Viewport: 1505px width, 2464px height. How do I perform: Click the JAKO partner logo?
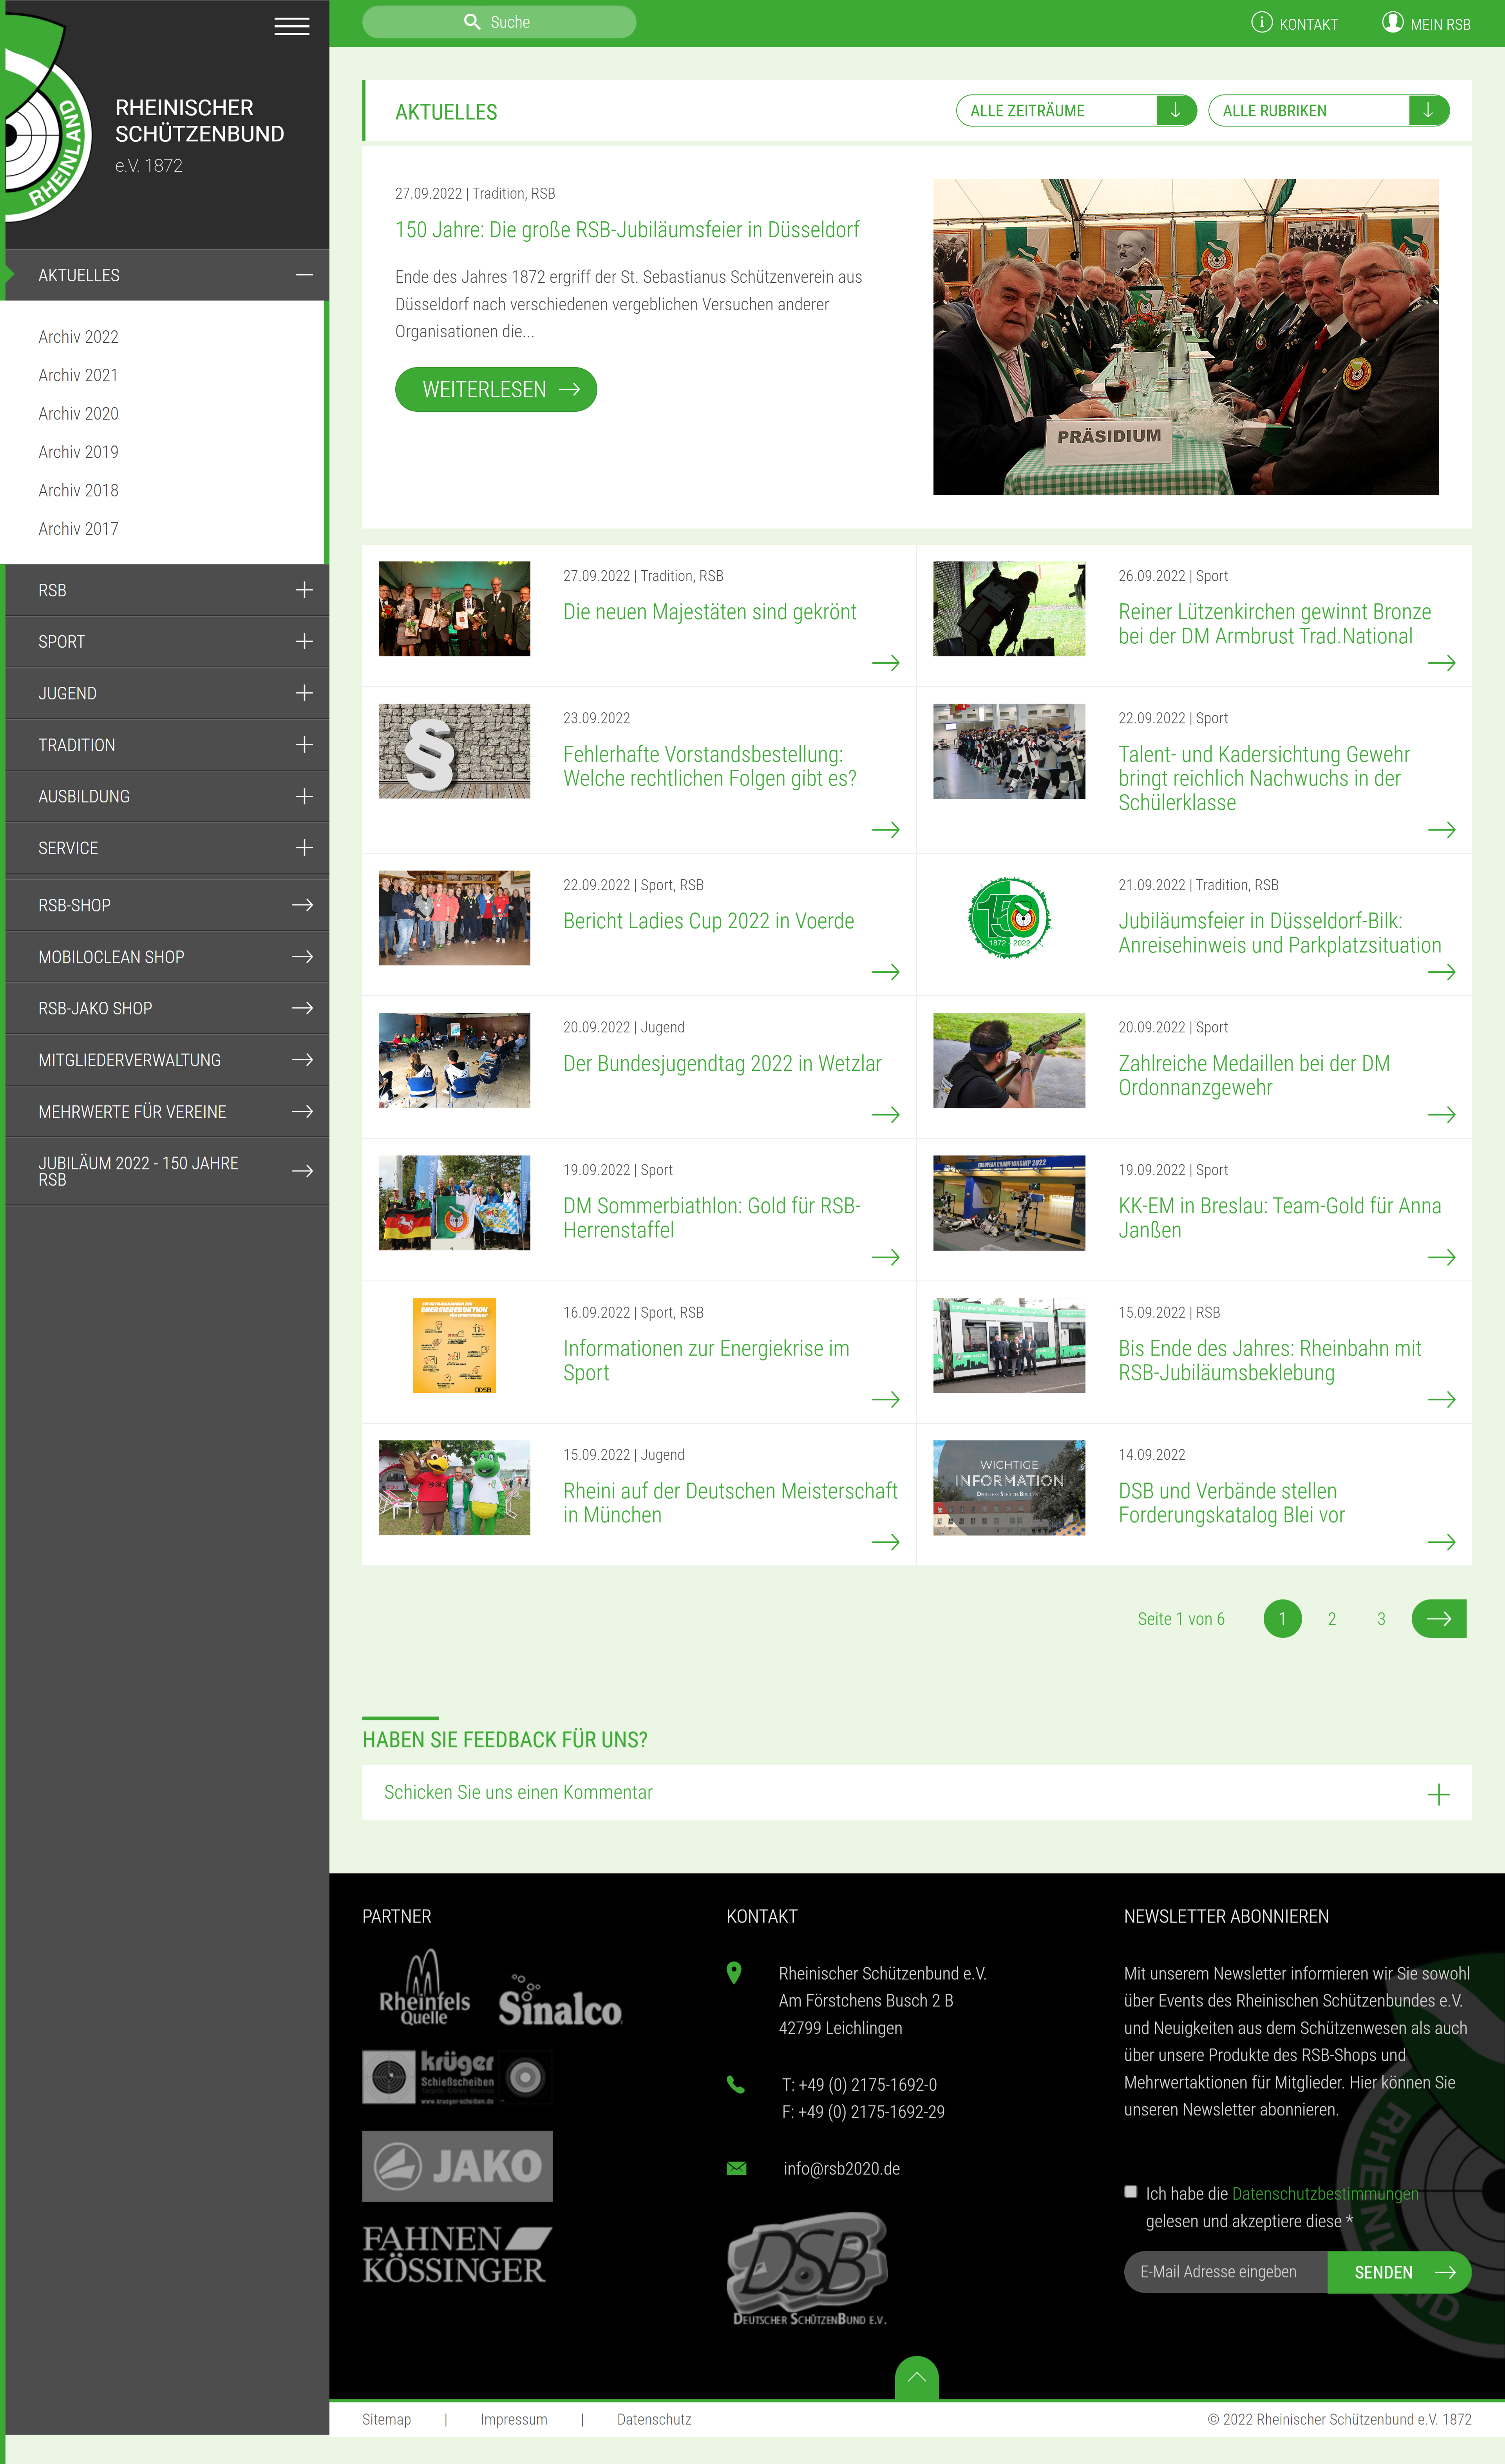[x=457, y=2166]
